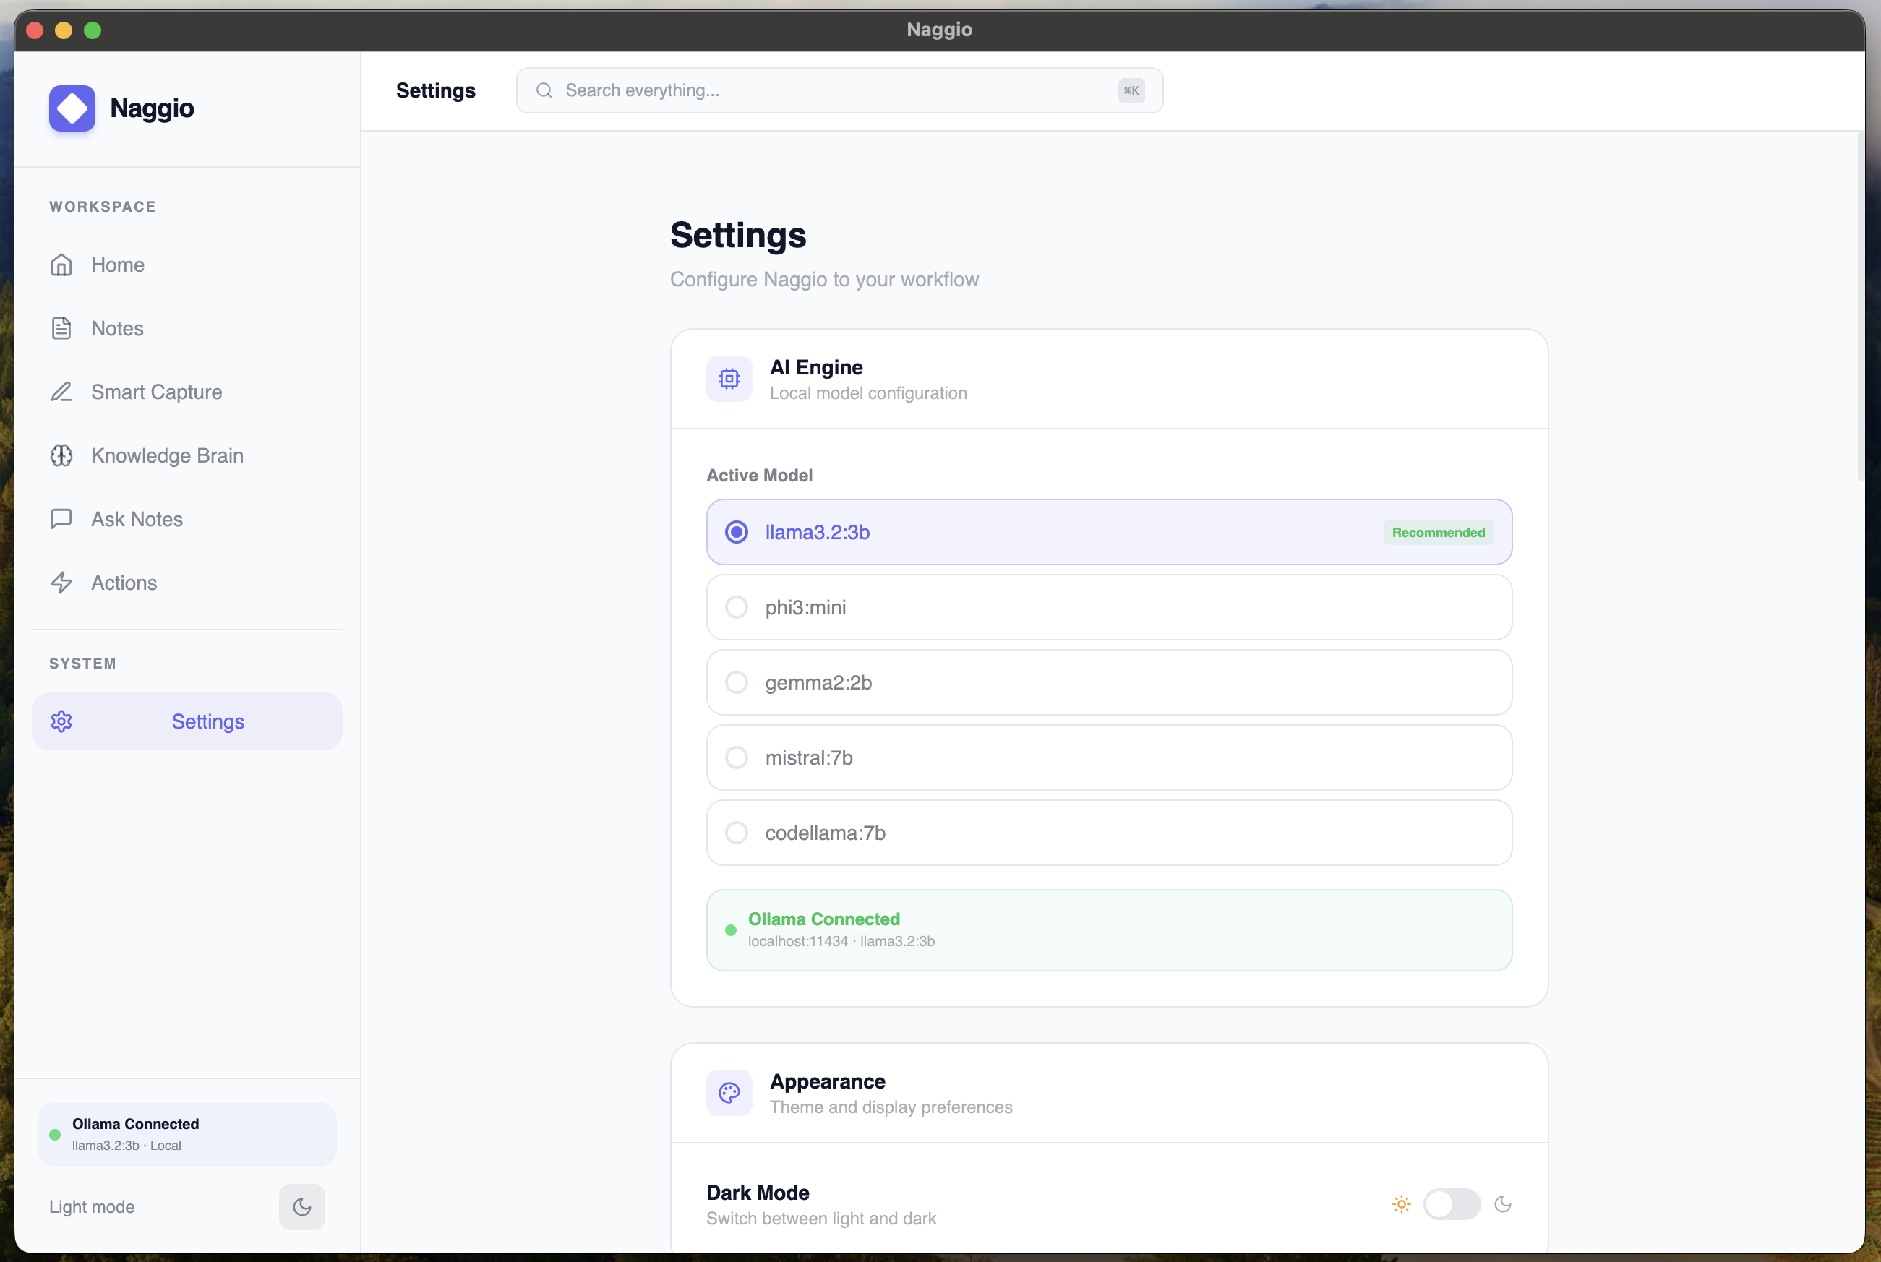Select the phi3:mini model radio button
This screenshot has height=1262, width=1881.
[737, 608]
